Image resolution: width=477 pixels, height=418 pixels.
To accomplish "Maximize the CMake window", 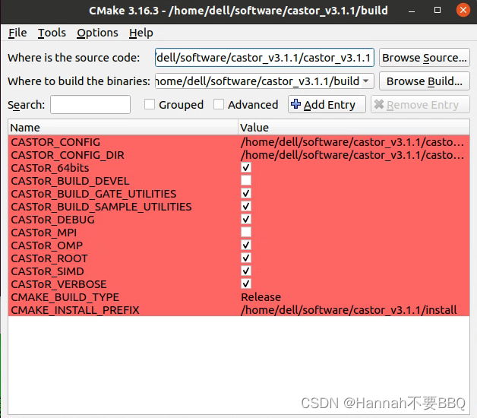I will pyautogui.click(x=438, y=10).
